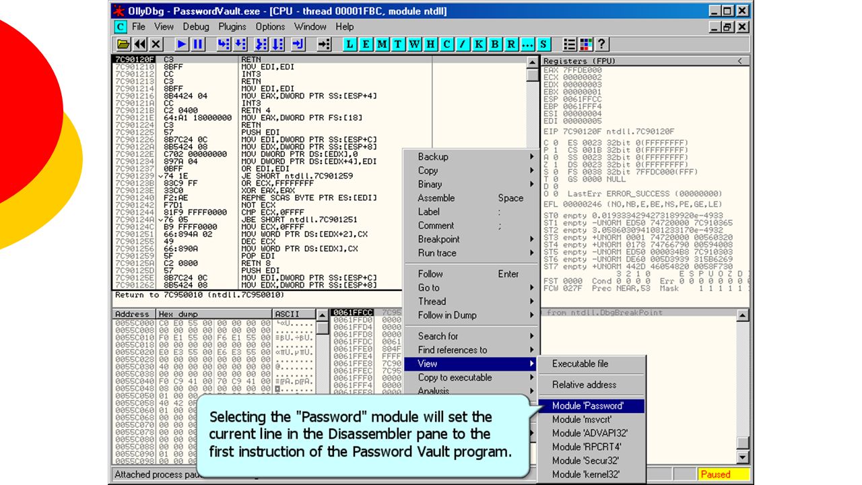Click the disassembler scrollbar up arrow
This screenshot has height=485, width=862.
pos(533,62)
